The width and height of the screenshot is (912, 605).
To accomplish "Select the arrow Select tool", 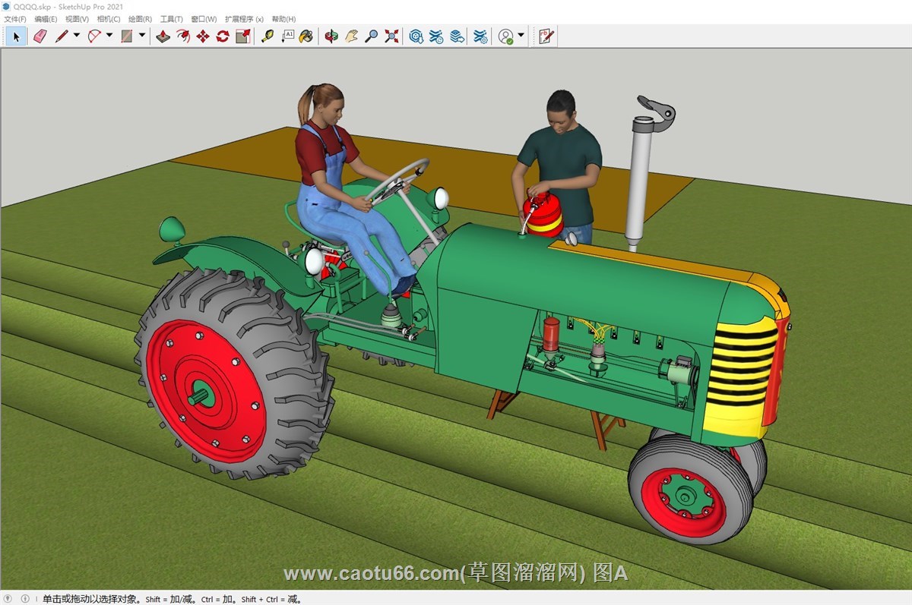I will coord(16,36).
